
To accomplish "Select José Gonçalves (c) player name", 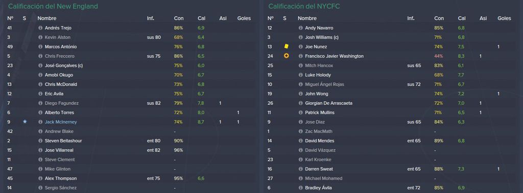I will coord(64,66).
